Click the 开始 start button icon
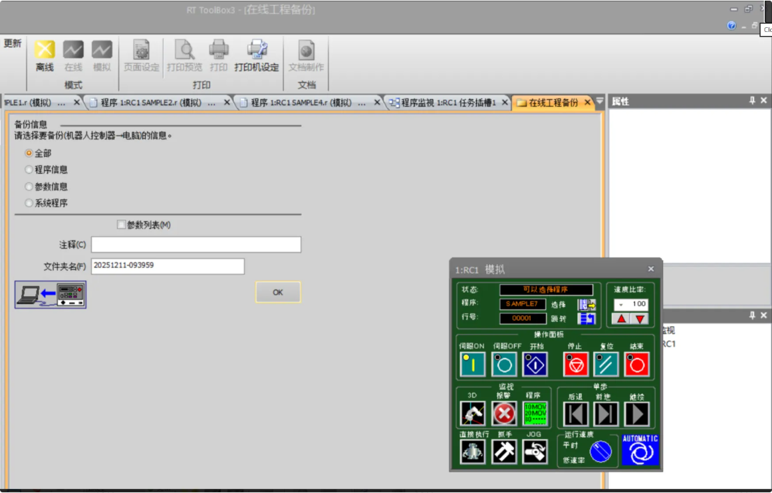The image size is (772, 493). pos(535,364)
